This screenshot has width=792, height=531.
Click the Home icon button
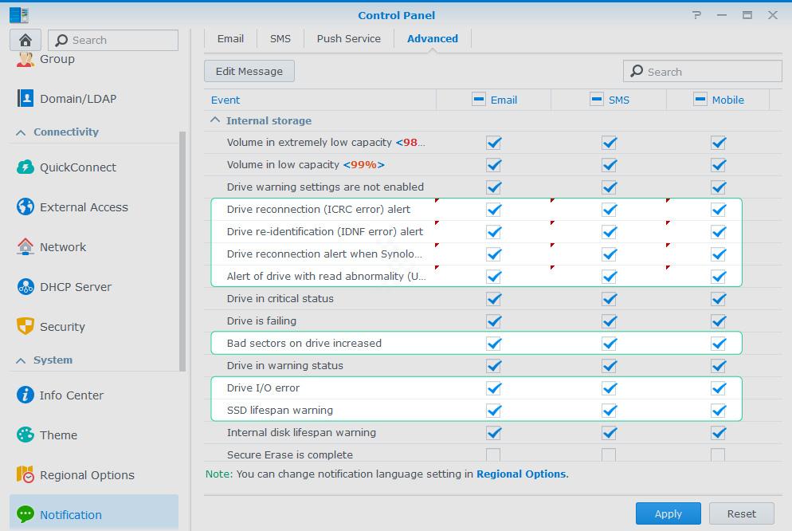(x=25, y=40)
